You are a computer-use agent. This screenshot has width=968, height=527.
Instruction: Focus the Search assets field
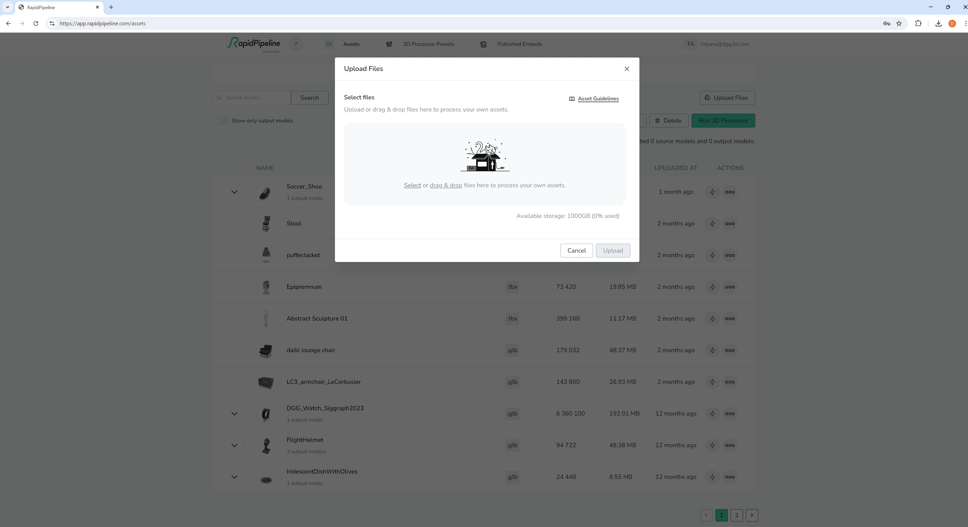click(x=252, y=98)
